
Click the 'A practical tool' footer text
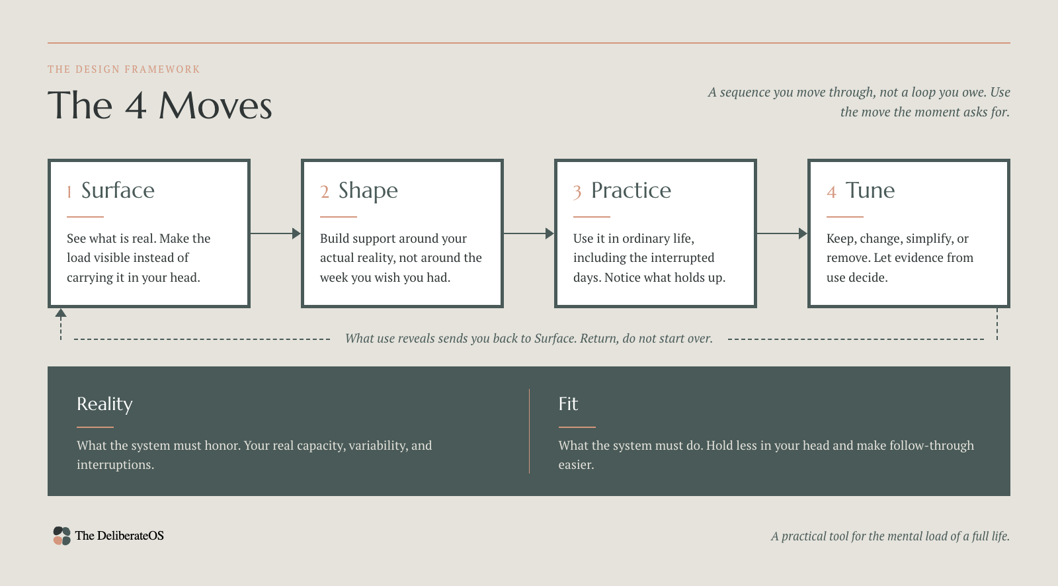[x=890, y=536]
